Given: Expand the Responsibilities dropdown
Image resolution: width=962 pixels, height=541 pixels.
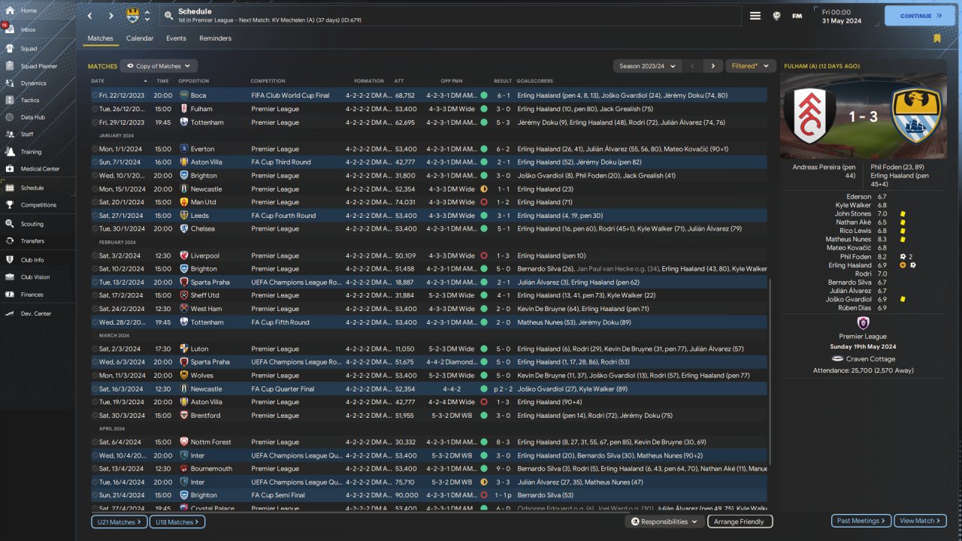Looking at the screenshot, I should [664, 521].
